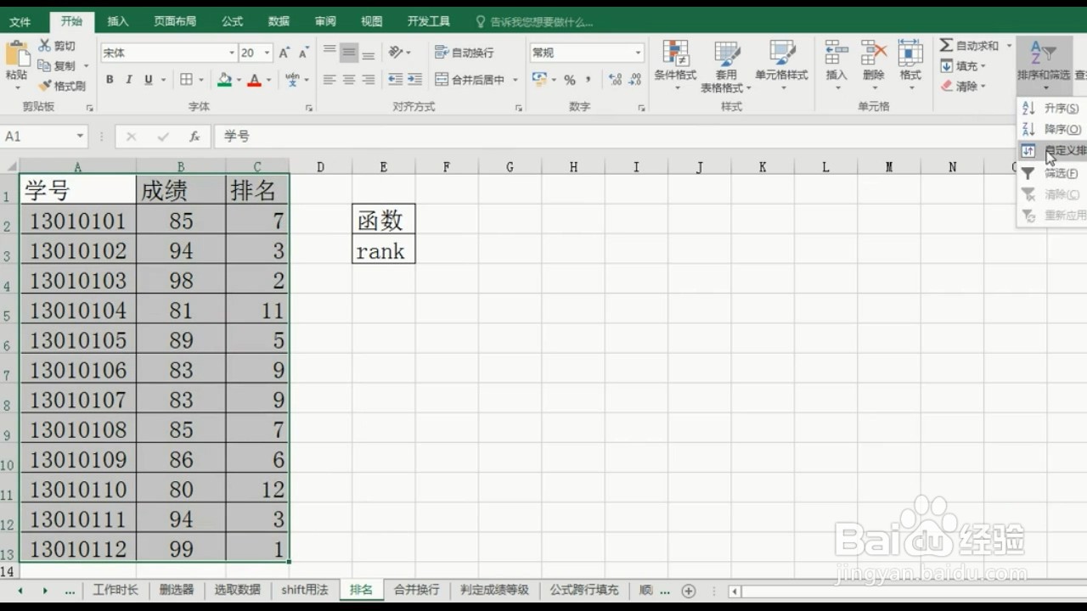
Task: Click the AutoSum icon
Action: click(946, 45)
